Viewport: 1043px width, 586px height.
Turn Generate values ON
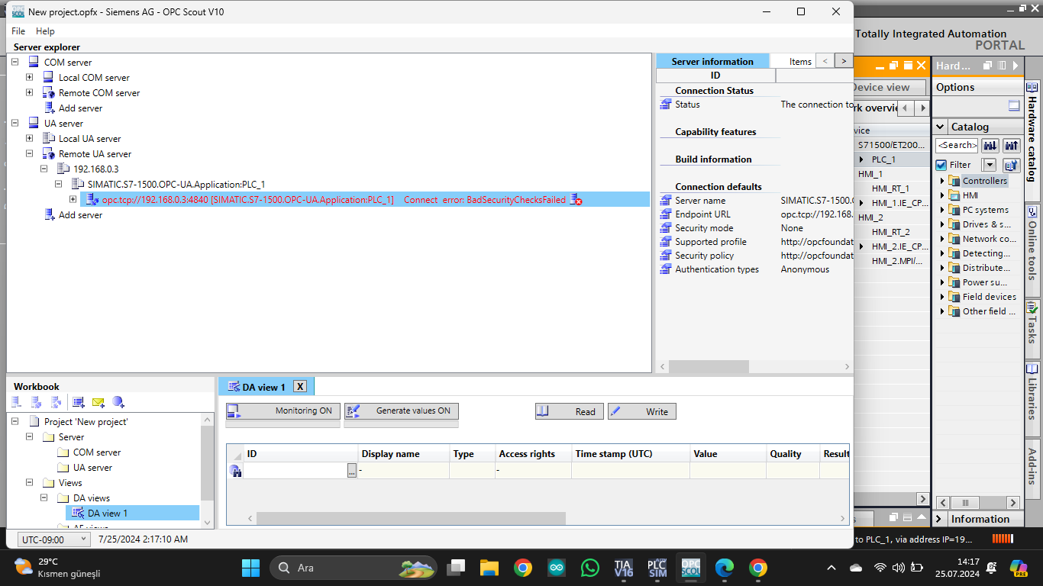[401, 411]
